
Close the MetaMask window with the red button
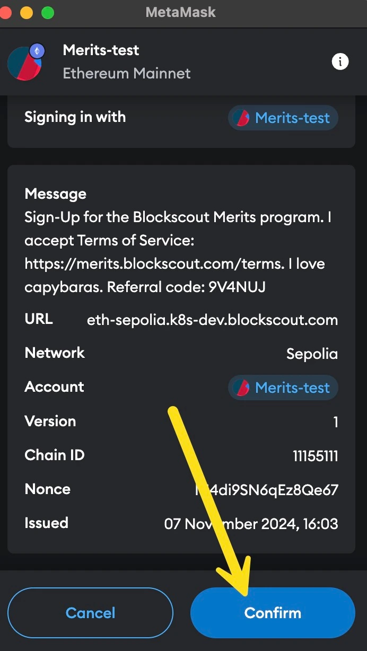pos(5,13)
